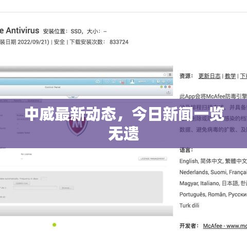Image resolution: width=247 pixels, height=247 pixels.
Task: Open the McAfee developer website link
Action: tap(225, 226)
